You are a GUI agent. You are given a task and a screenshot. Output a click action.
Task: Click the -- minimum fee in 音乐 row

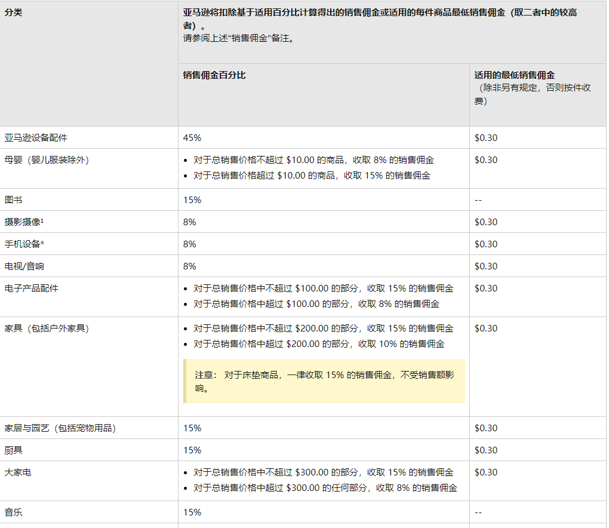478,512
